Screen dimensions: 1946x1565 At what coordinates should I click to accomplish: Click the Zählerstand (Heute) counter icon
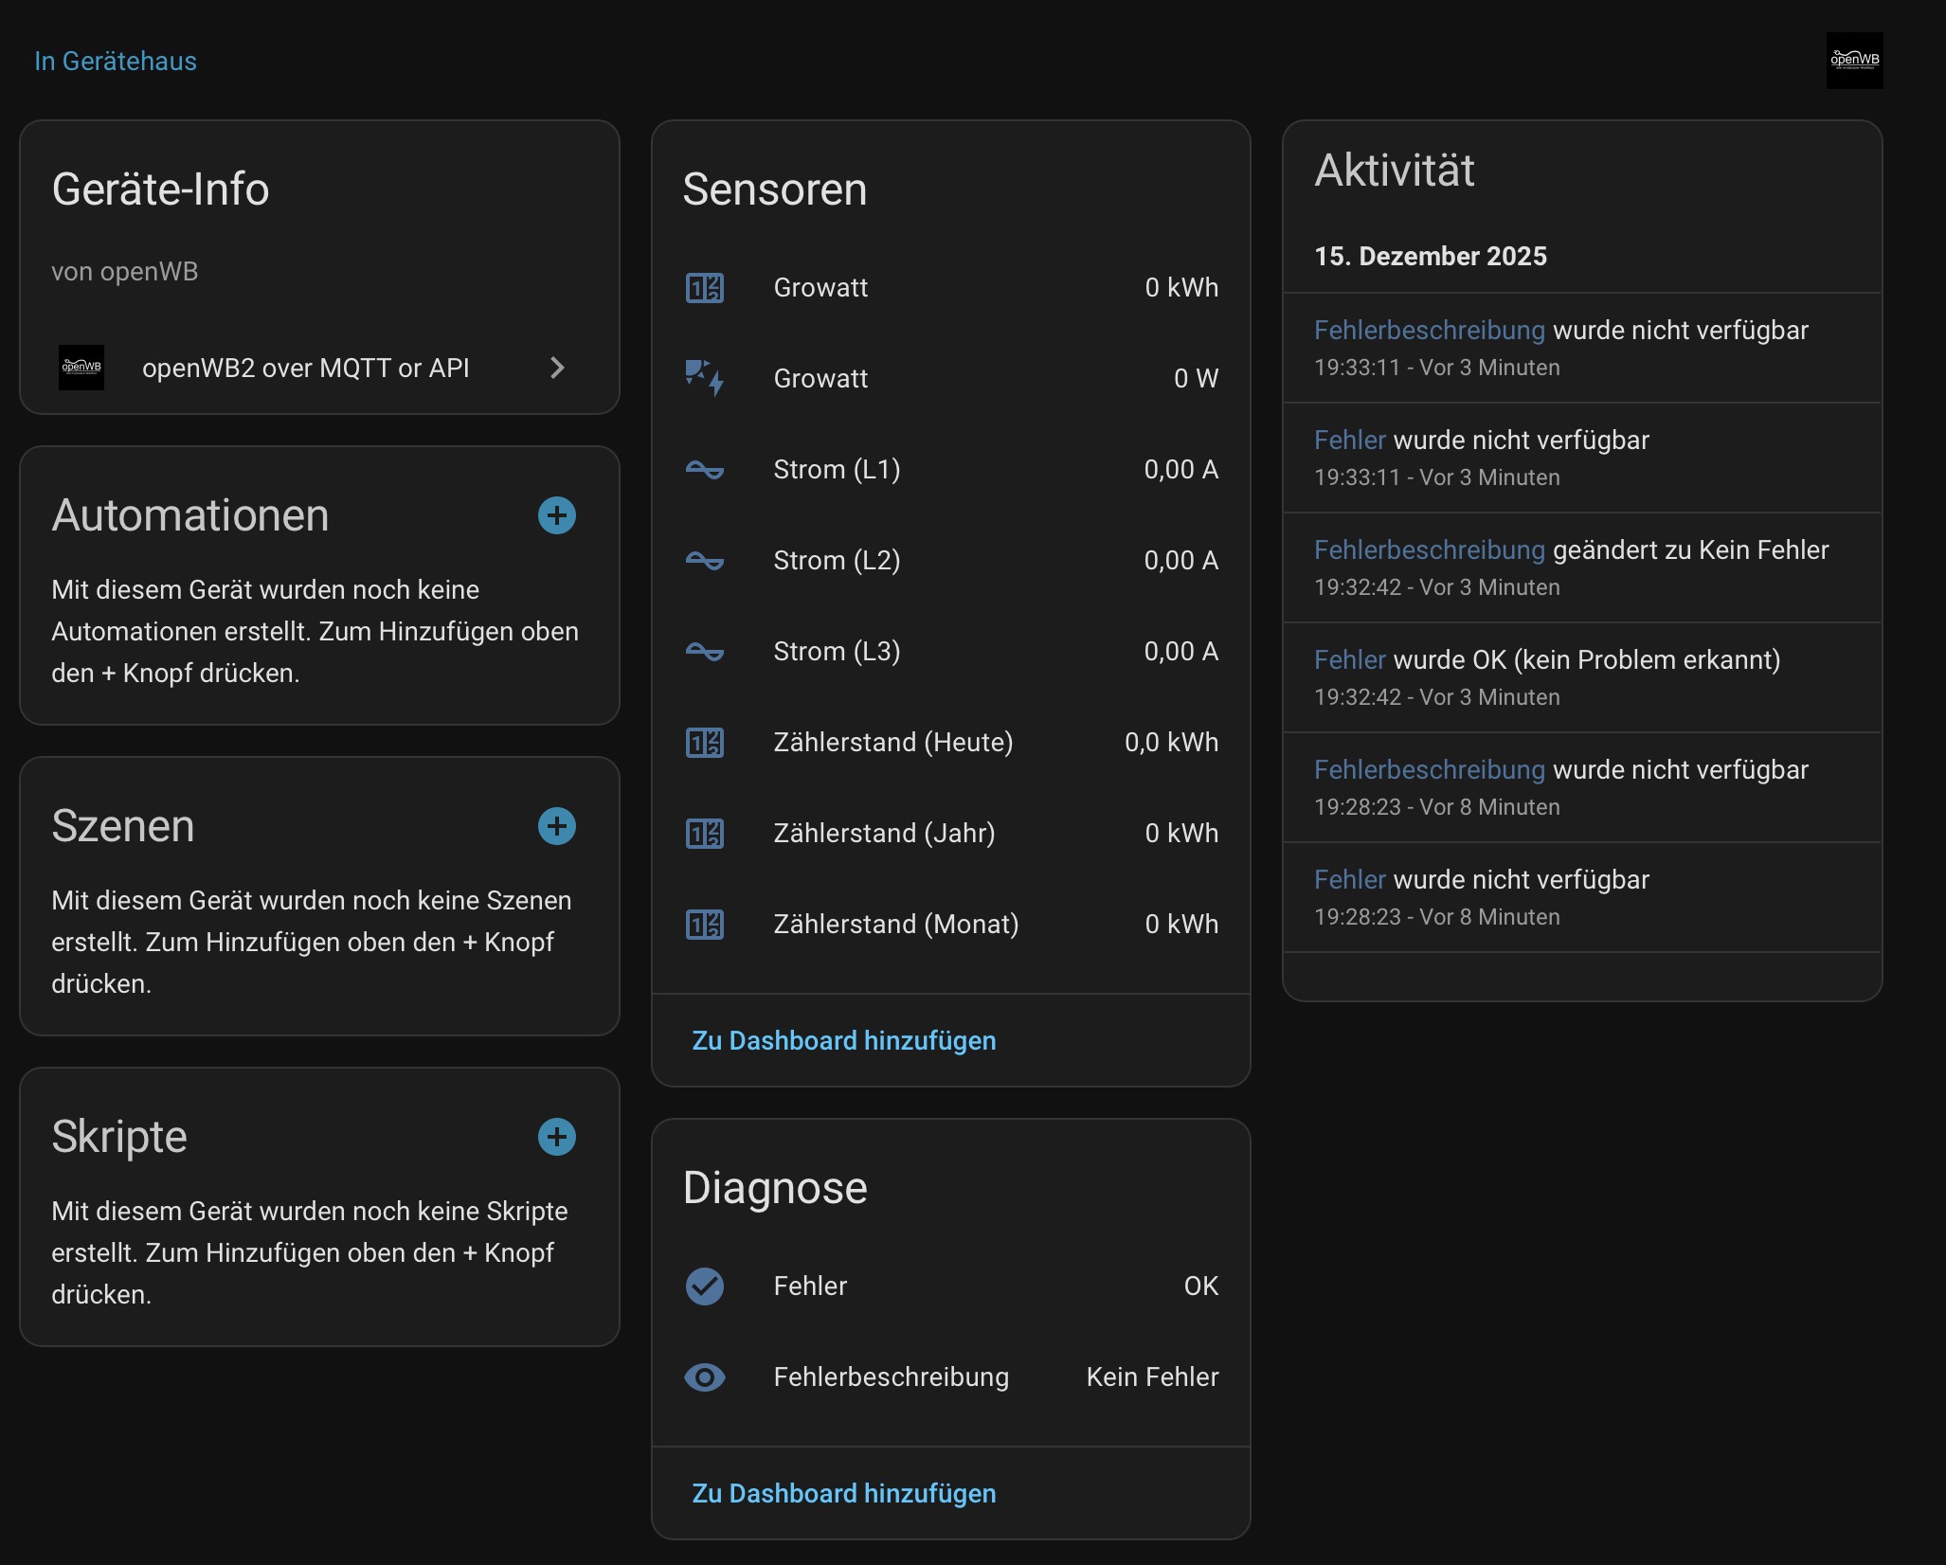pos(704,742)
